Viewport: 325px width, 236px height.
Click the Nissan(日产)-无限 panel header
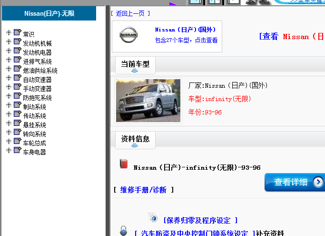click(x=49, y=13)
